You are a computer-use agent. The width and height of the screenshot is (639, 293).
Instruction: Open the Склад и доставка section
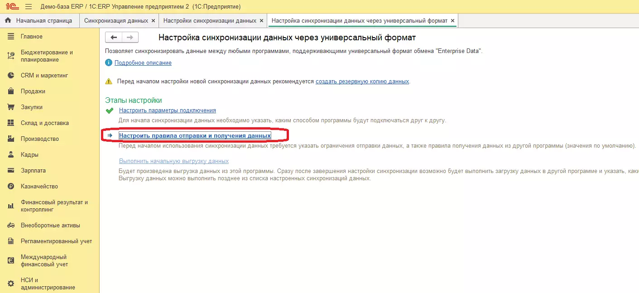tap(45, 123)
